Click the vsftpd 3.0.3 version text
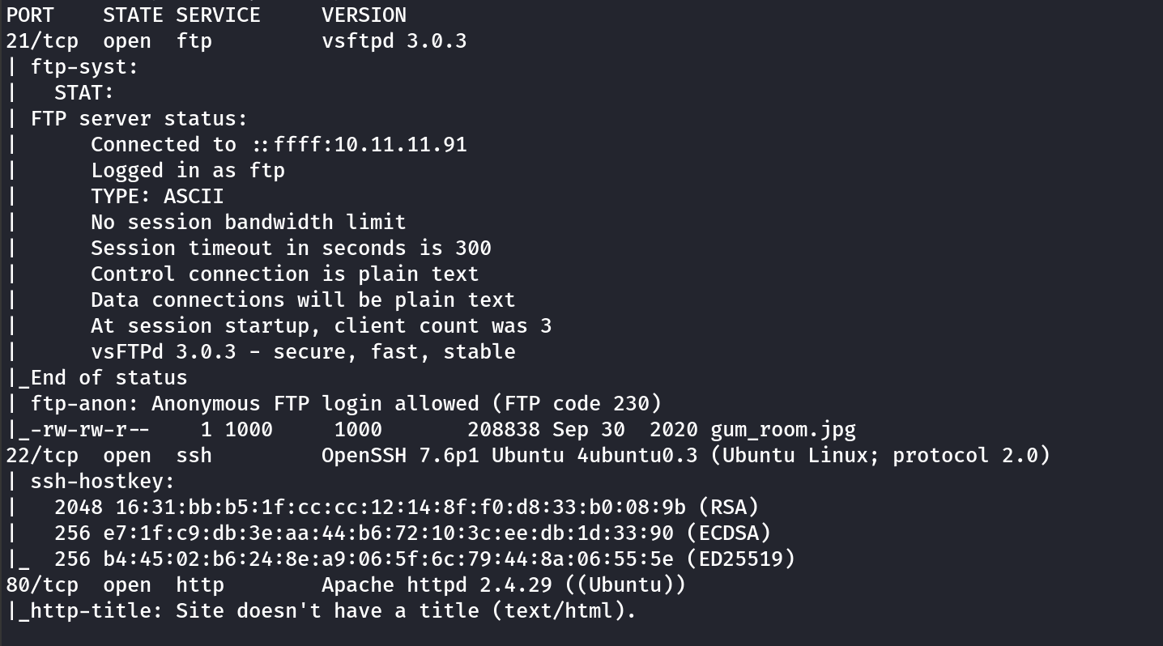 pos(394,40)
